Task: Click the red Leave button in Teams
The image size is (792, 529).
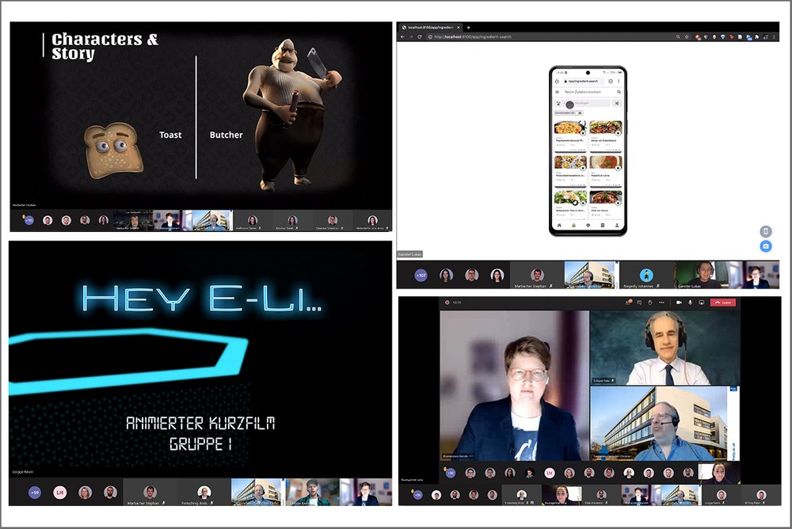Action: 722,303
